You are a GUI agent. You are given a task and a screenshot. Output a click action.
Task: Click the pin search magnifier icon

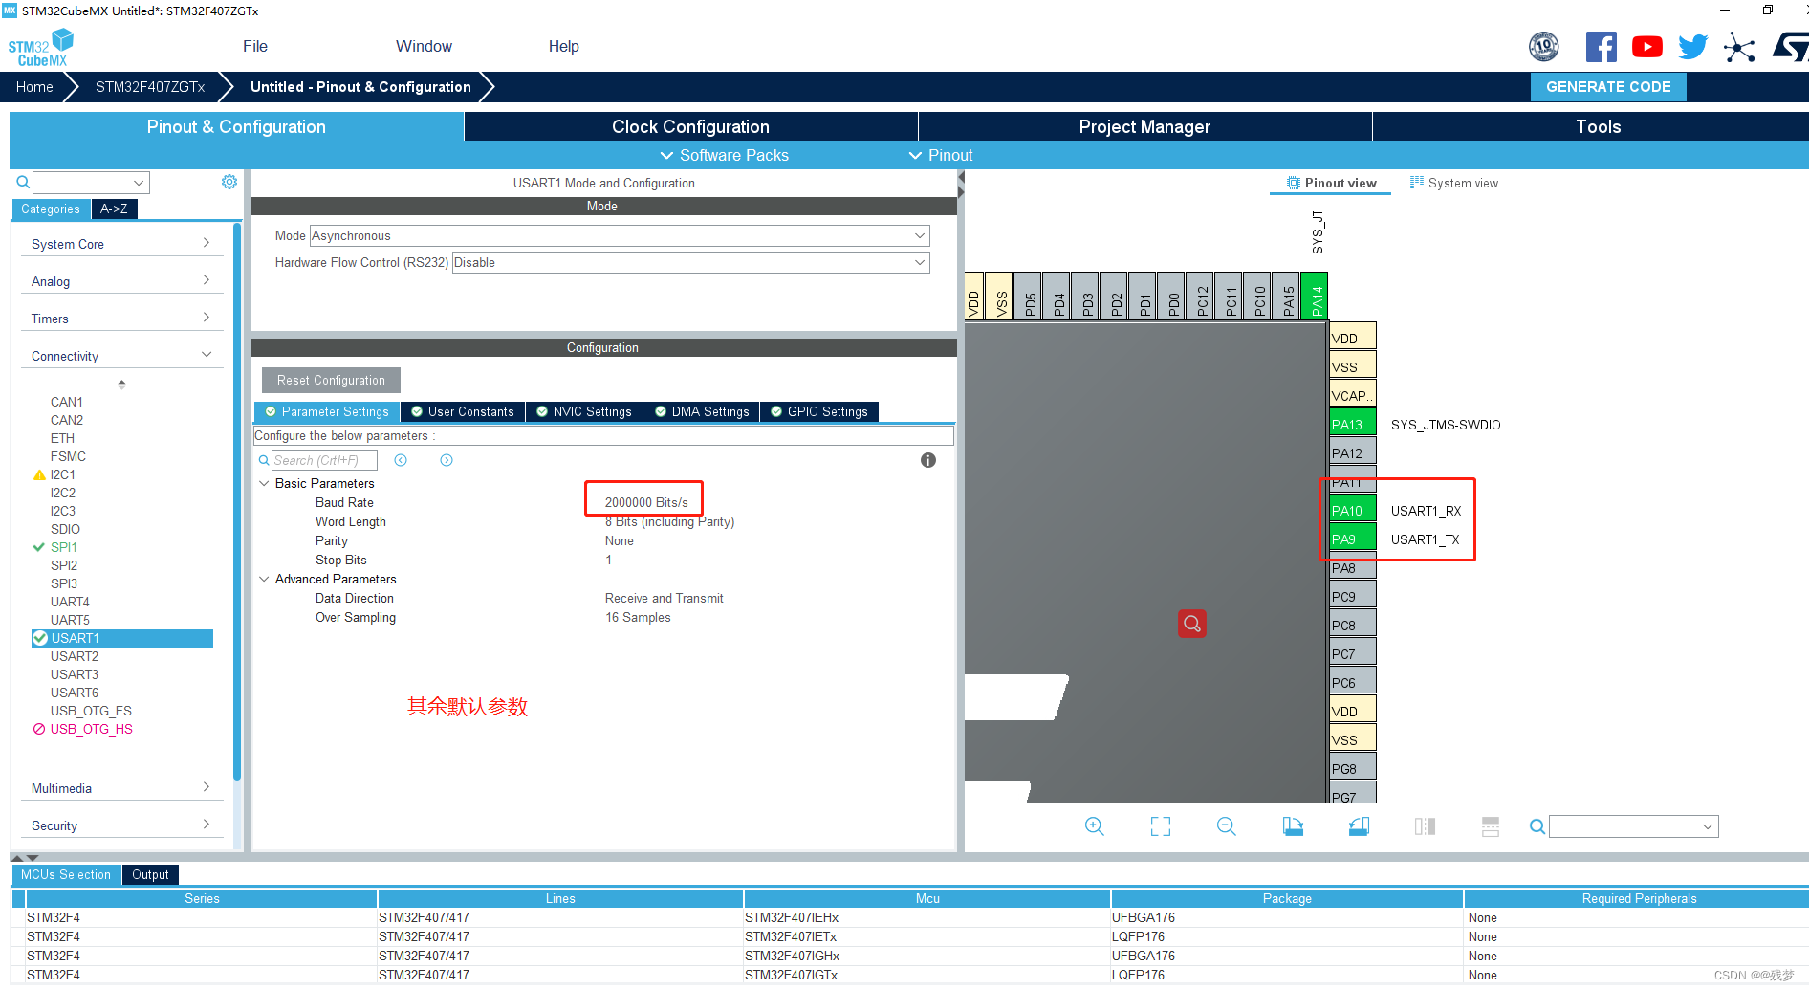pyautogui.click(x=1537, y=826)
